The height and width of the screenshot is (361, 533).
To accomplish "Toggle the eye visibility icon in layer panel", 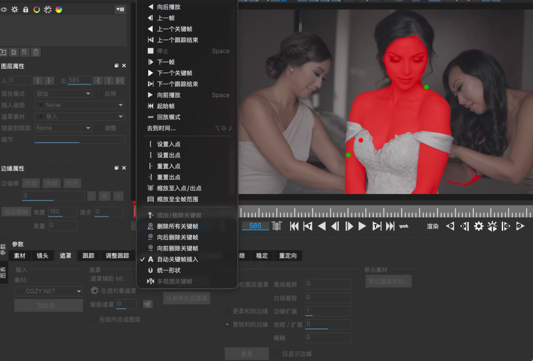I will (x=4, y=9).
